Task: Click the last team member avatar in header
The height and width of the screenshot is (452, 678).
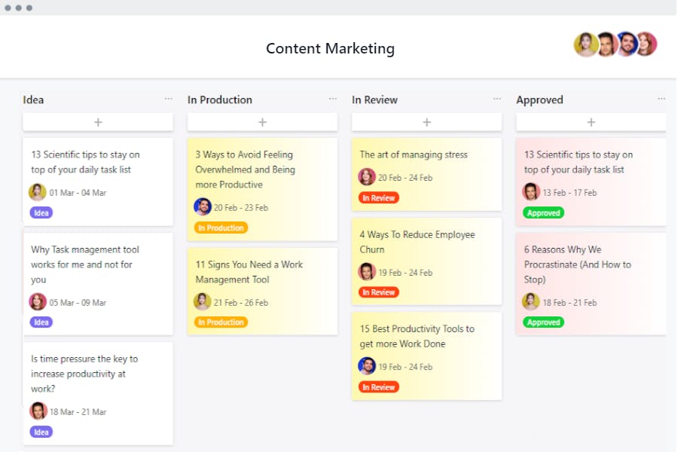Action: [x=646, y=44]
